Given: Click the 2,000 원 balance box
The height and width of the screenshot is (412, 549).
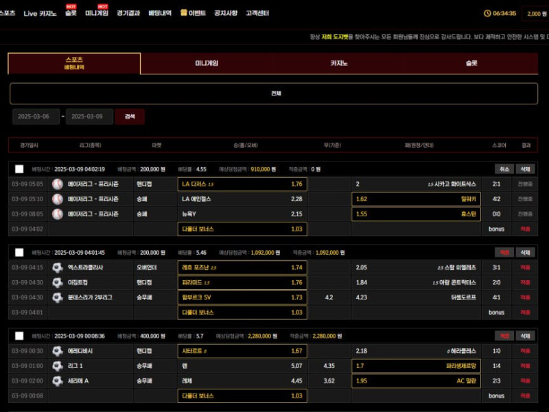Looking at the screenshot, I should (x=535, y=13).
